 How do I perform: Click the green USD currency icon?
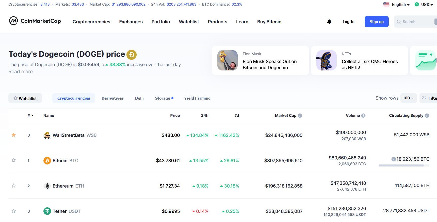[417, 4]
